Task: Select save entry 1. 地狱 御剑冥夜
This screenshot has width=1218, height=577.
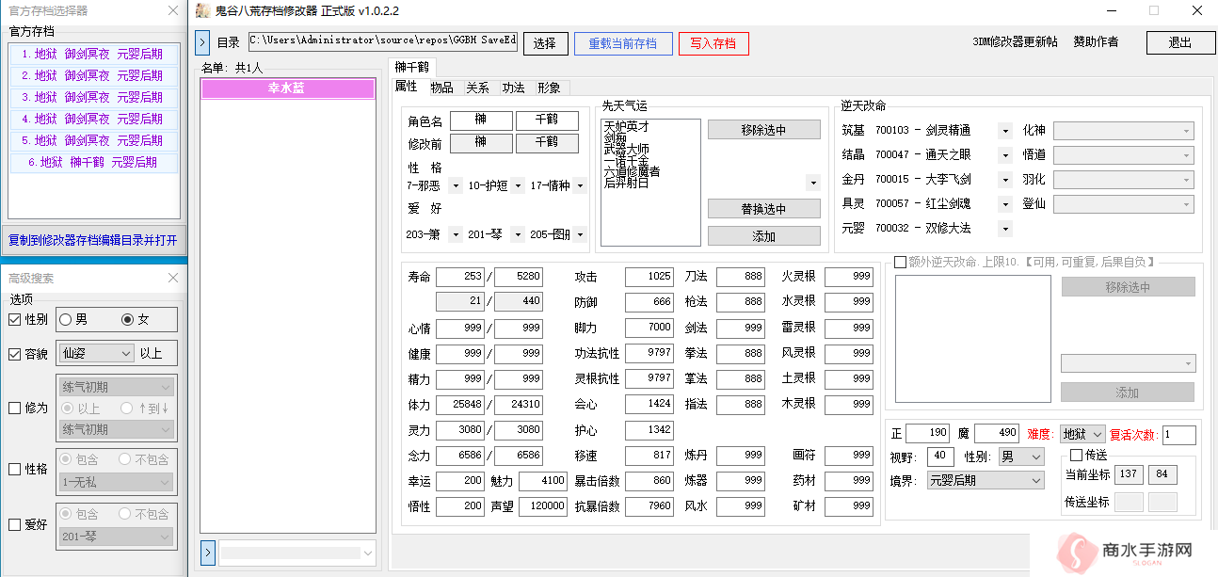Action: click(93, 54)
